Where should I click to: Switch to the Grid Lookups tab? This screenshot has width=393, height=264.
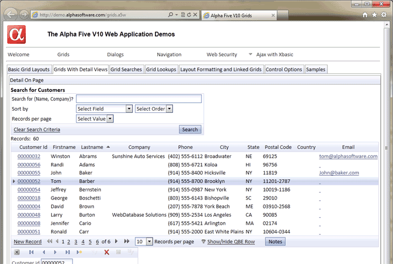pyautogui.click(x=161, y=70)
